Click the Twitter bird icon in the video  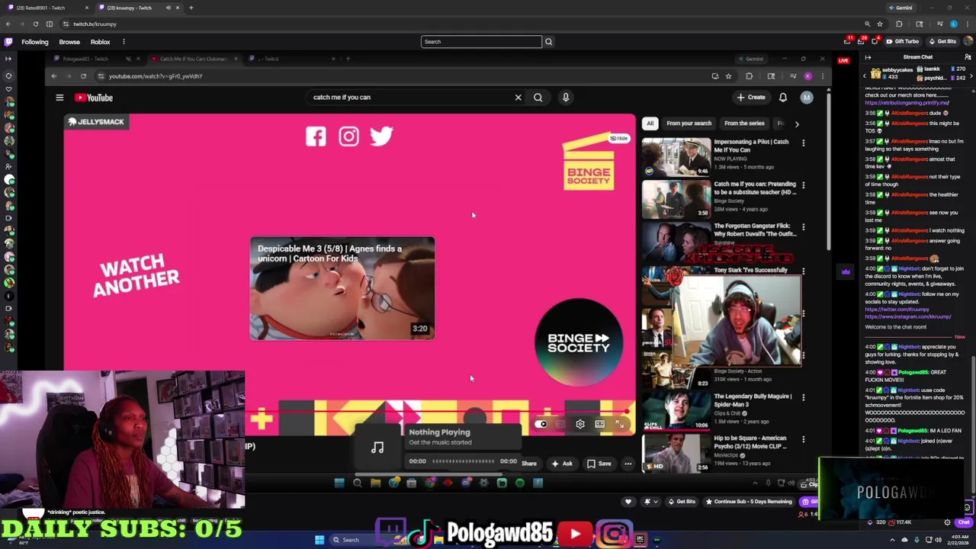tap(381, 136)
